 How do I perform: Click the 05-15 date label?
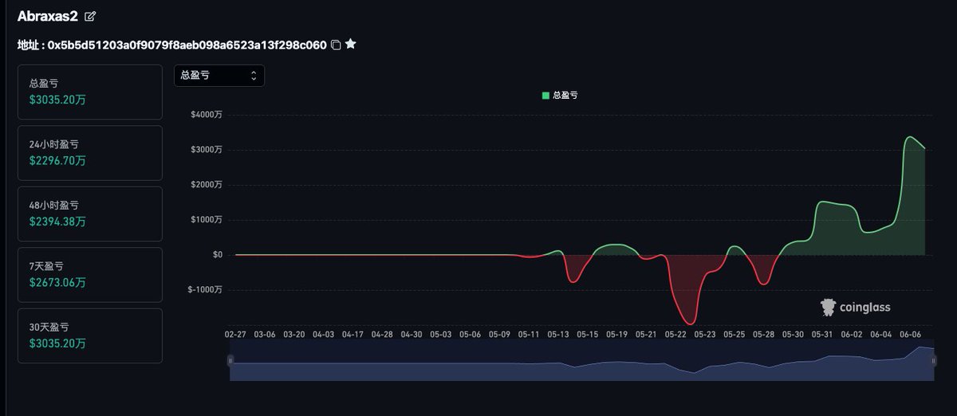click(588, 335)
